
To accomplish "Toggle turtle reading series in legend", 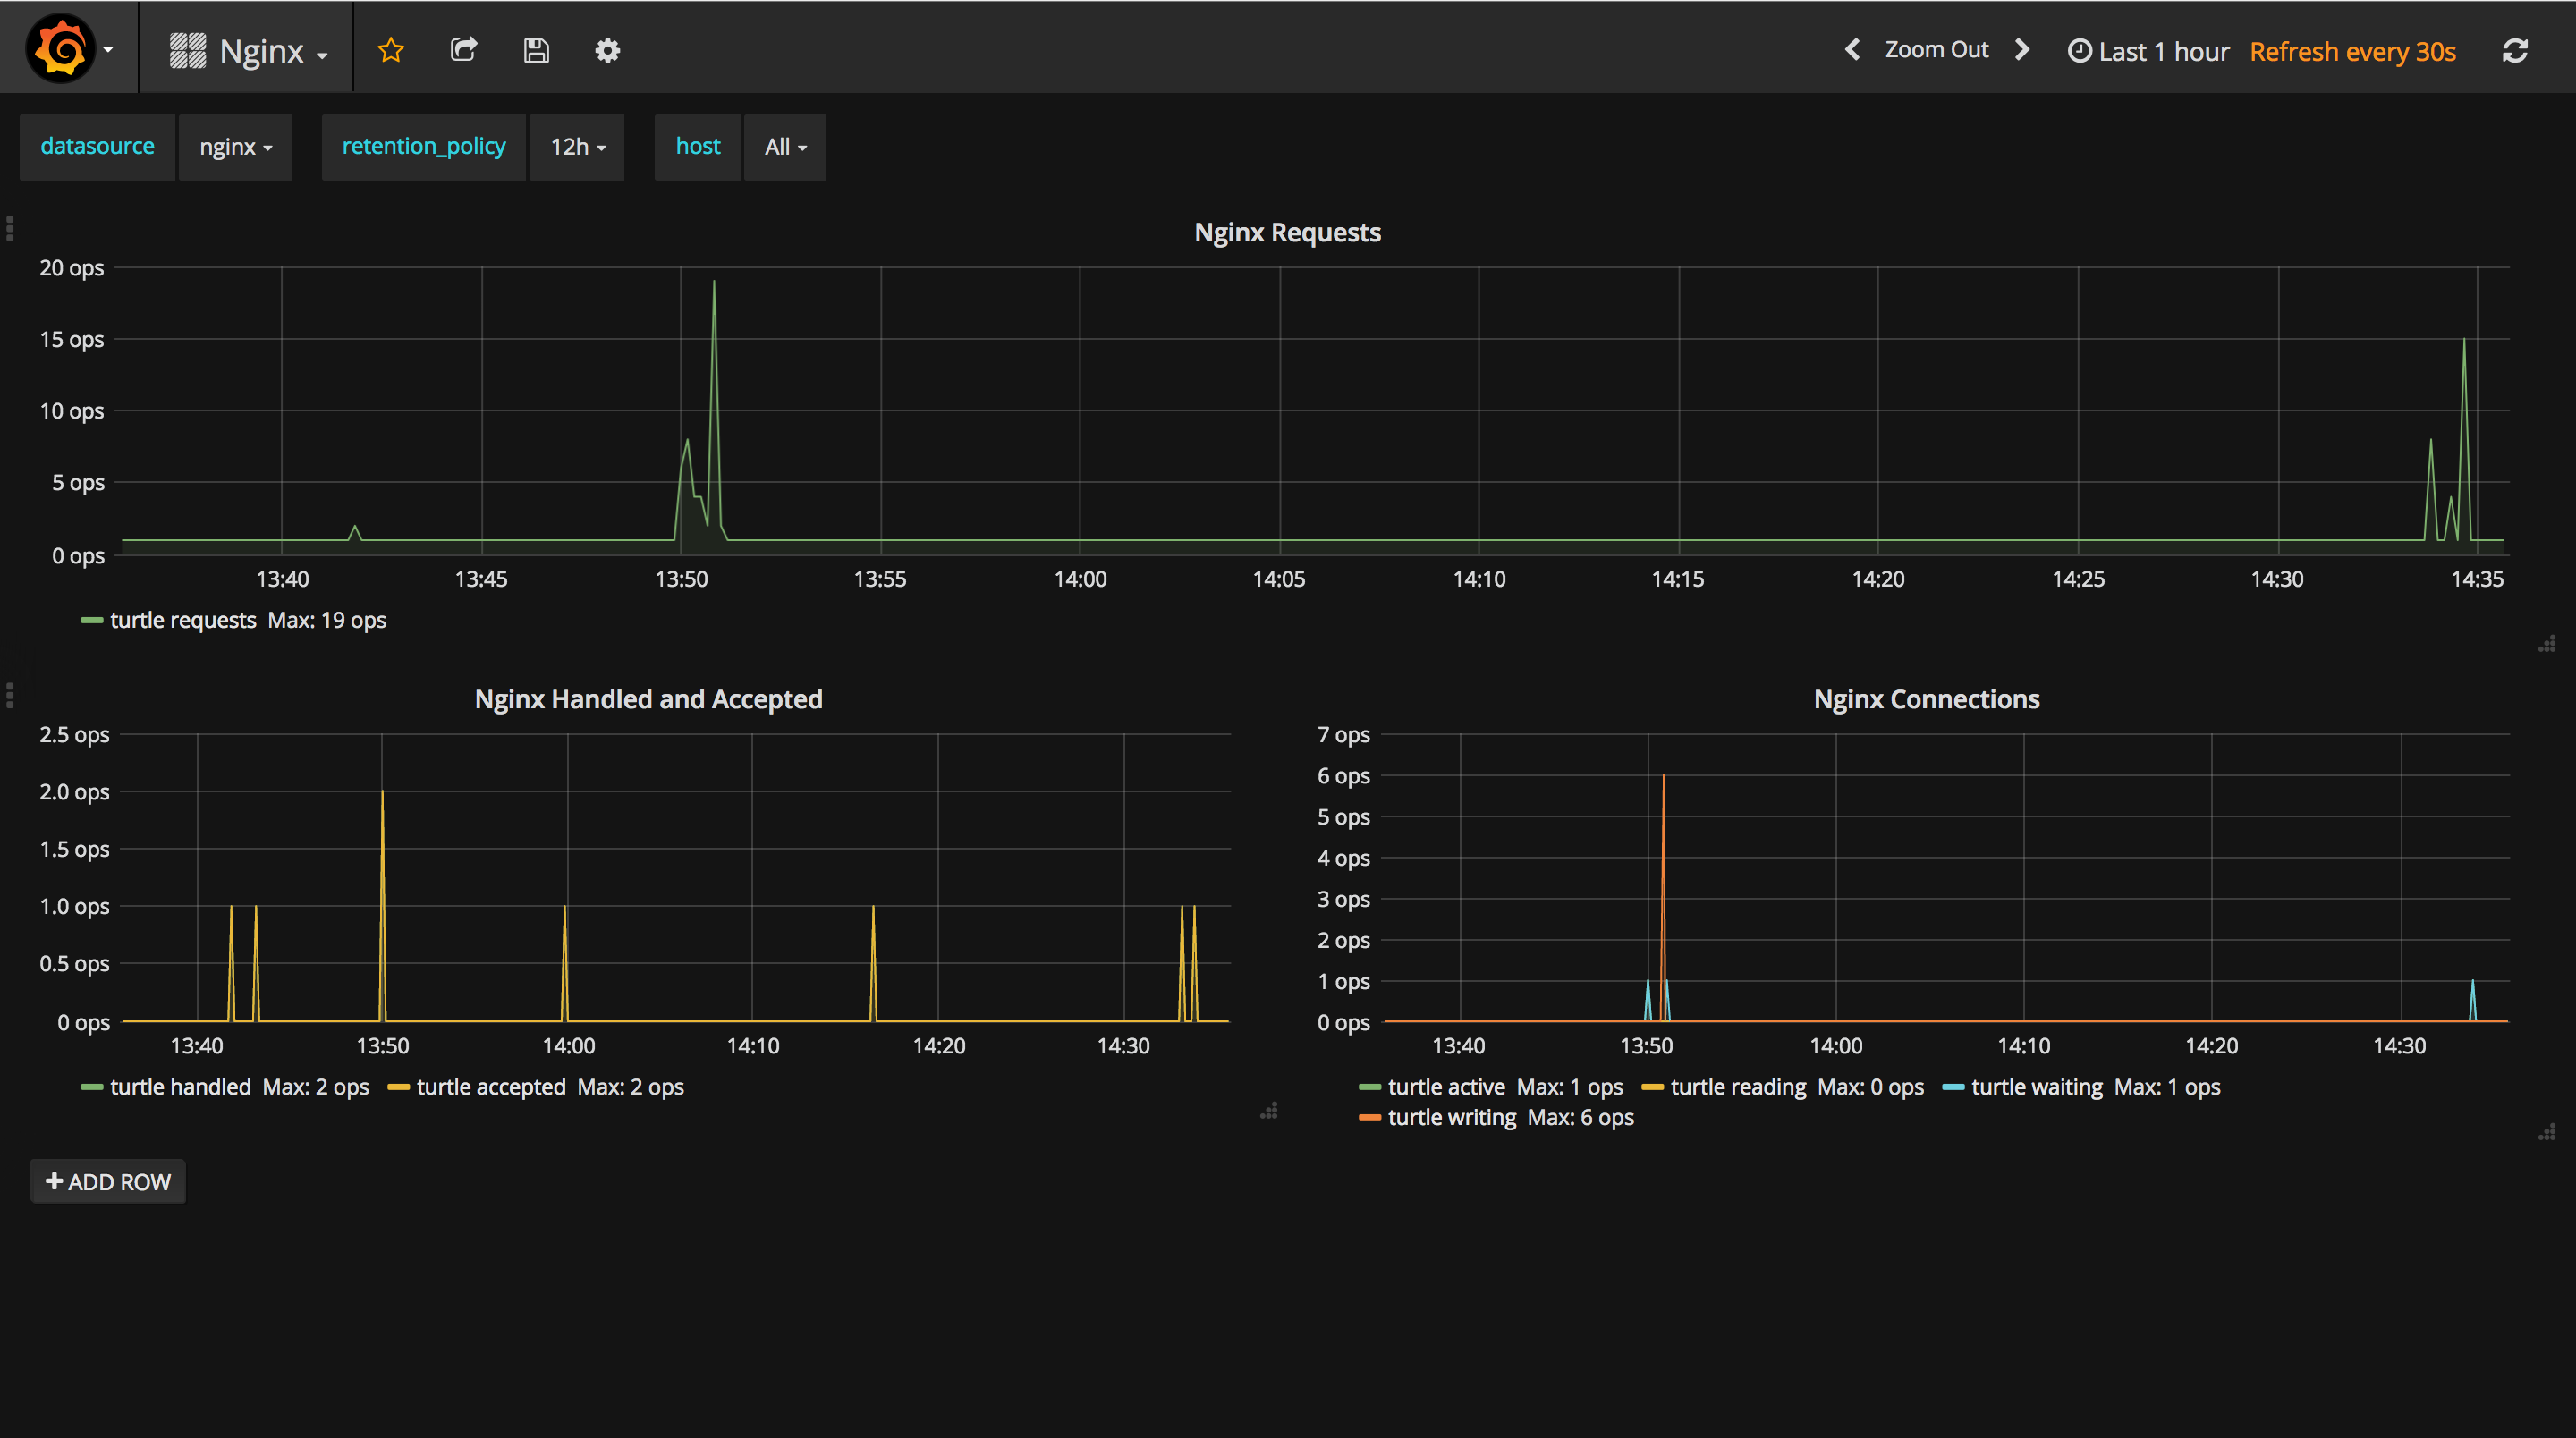I will click(x=1738, y=1087).
